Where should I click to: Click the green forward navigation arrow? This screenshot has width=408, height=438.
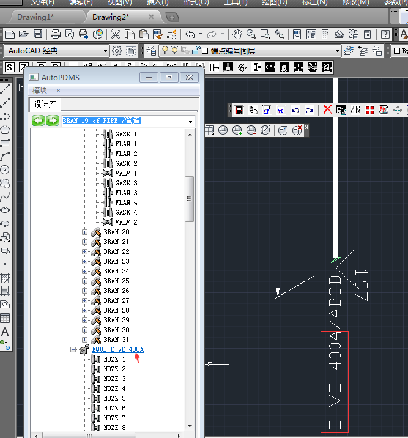click(53, 121)
